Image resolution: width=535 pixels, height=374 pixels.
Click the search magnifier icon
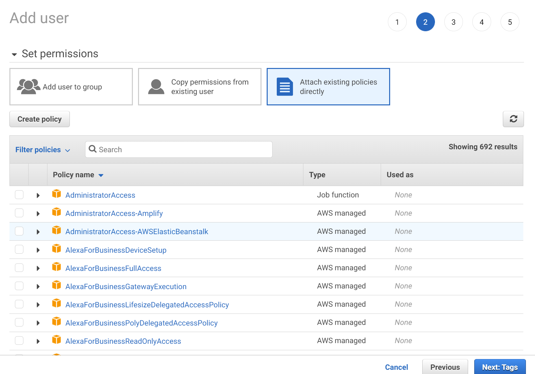point(93,149)
